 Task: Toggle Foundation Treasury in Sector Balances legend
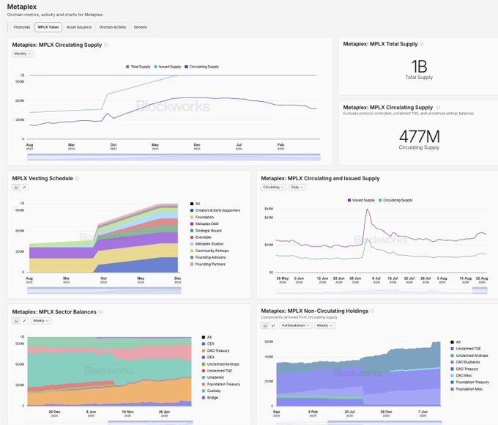(x=221, y=384)
